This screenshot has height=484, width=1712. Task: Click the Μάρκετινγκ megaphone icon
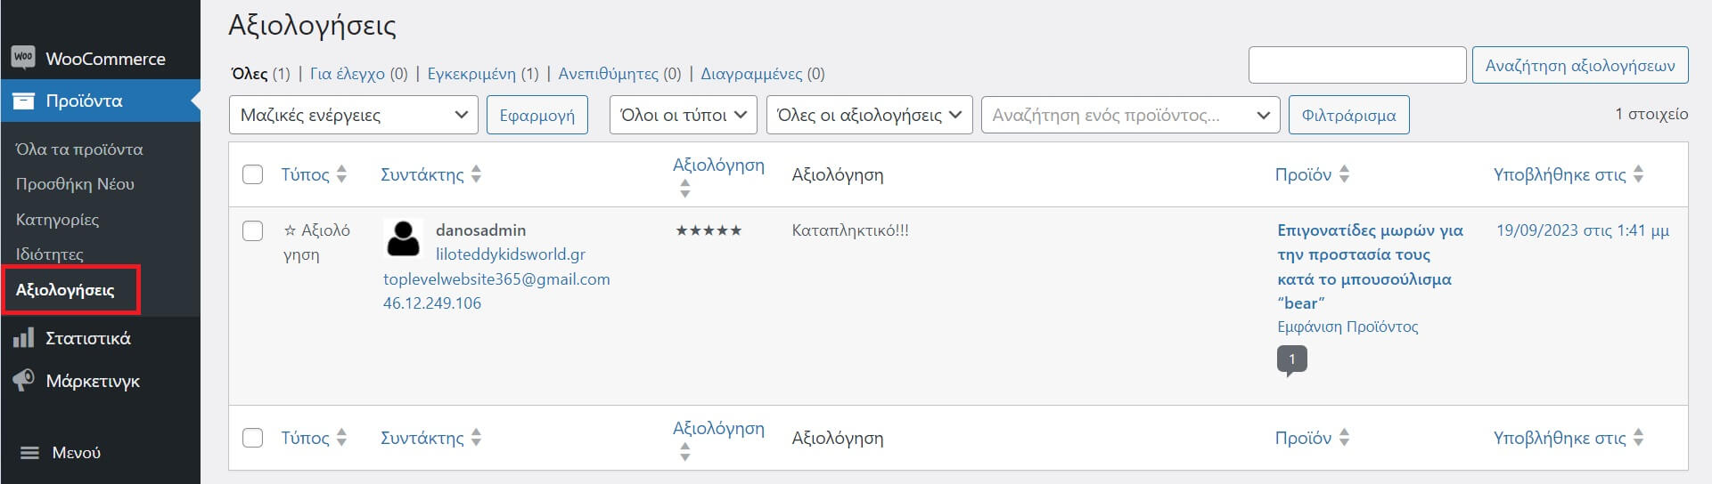coord(23,381)
